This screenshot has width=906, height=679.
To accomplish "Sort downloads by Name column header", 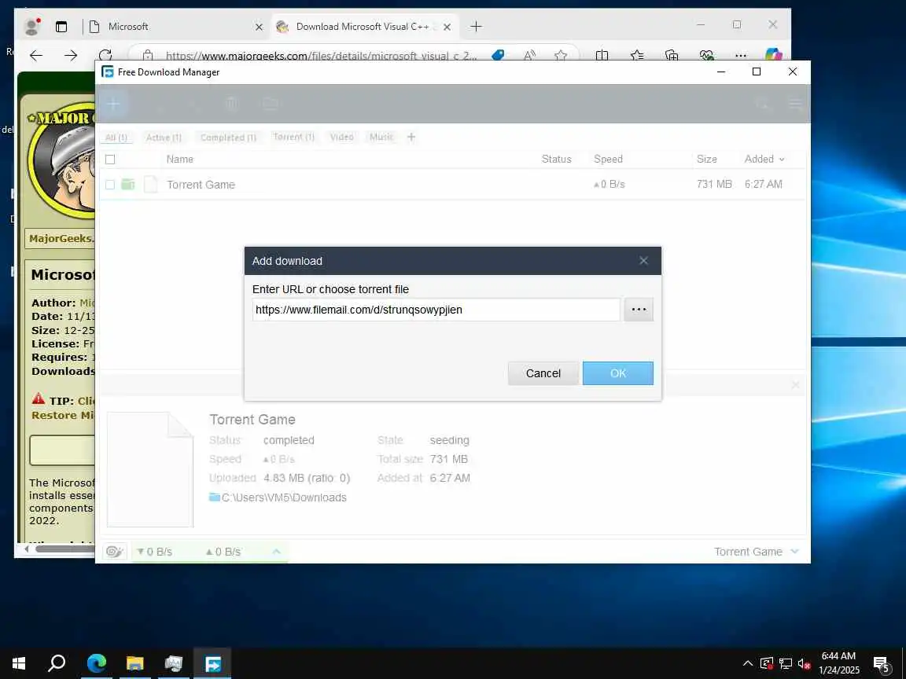I will [179, 160].
